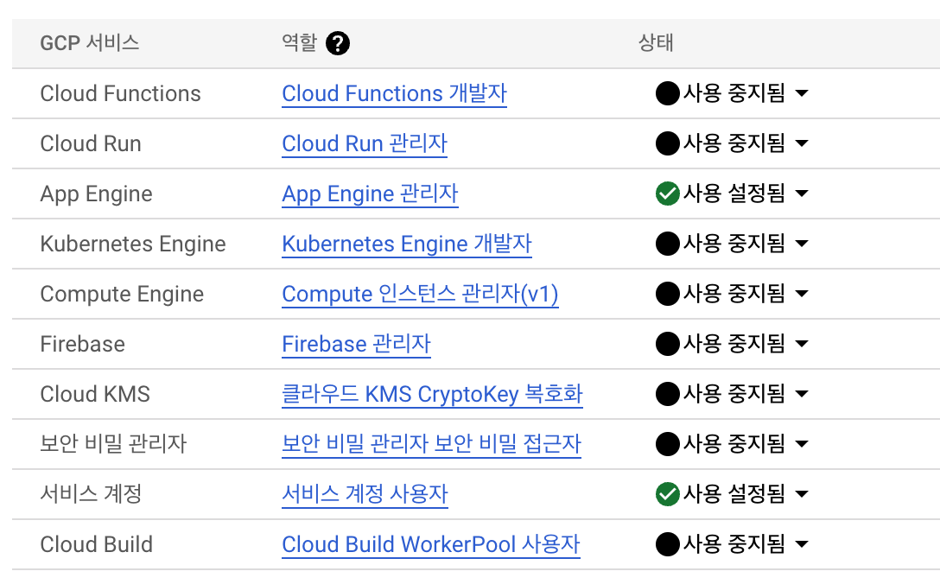
Task: Click the disabled status icon for Firebase
Action: tap(667, 344)
